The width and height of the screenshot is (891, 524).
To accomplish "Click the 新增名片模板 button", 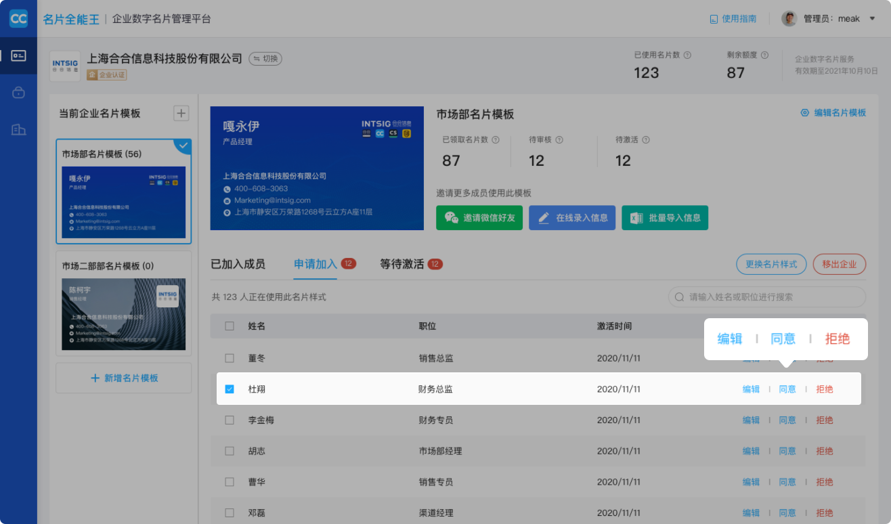I will coord(124,378).
